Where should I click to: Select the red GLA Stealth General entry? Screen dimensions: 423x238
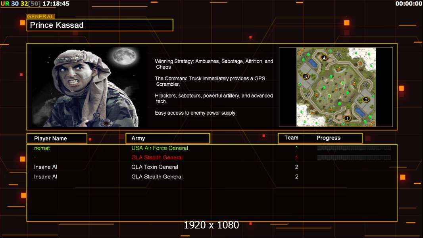pos(157,157)
